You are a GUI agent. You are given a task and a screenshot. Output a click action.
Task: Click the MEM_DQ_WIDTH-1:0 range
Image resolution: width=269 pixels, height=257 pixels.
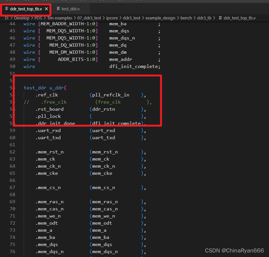coord(72,45)
